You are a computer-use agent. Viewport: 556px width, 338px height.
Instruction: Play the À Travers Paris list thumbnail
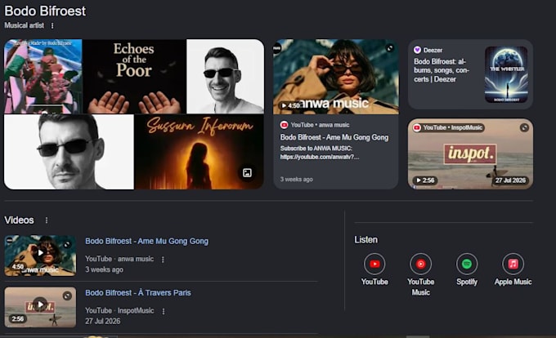(x=40, y=307)
